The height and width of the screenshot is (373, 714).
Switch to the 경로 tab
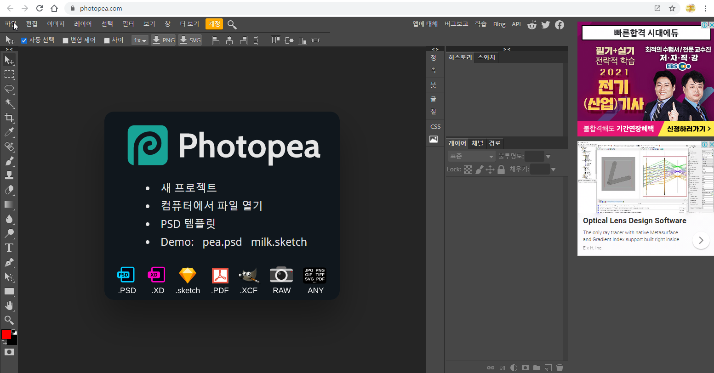(x=495, y=143)
